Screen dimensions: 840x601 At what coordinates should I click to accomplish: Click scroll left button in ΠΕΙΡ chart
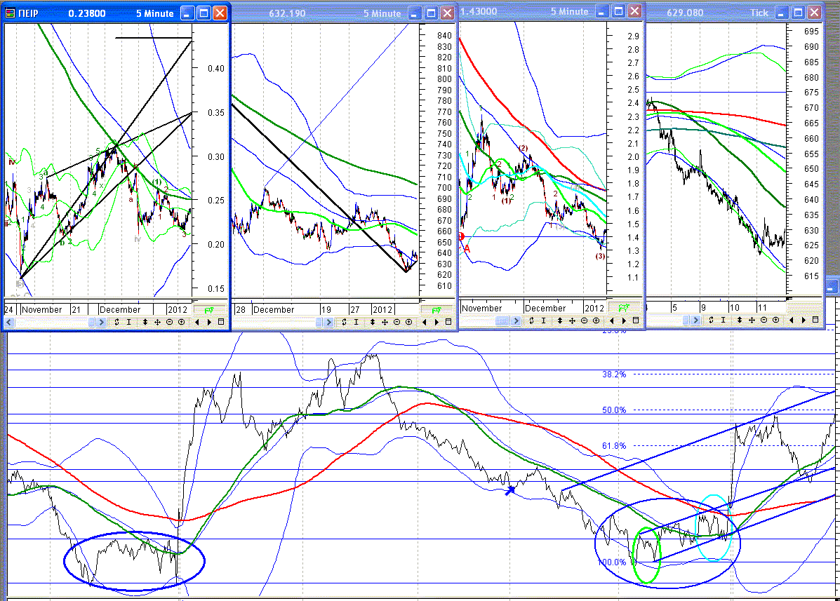pos(9,322)
